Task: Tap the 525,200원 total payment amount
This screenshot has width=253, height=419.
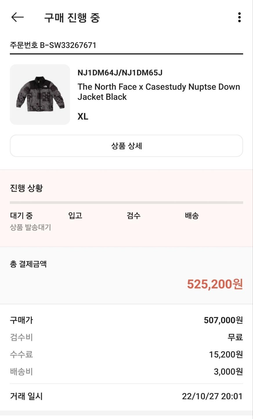Action: tap(215, 284)
